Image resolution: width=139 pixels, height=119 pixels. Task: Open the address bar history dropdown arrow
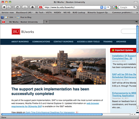108,7
